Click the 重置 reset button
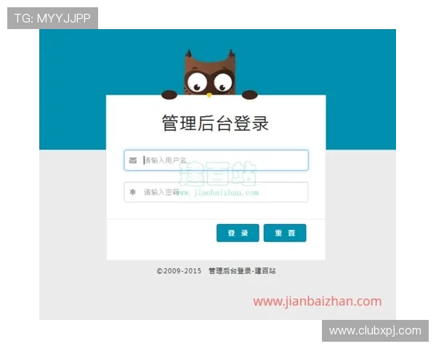 tap(285, 233)
